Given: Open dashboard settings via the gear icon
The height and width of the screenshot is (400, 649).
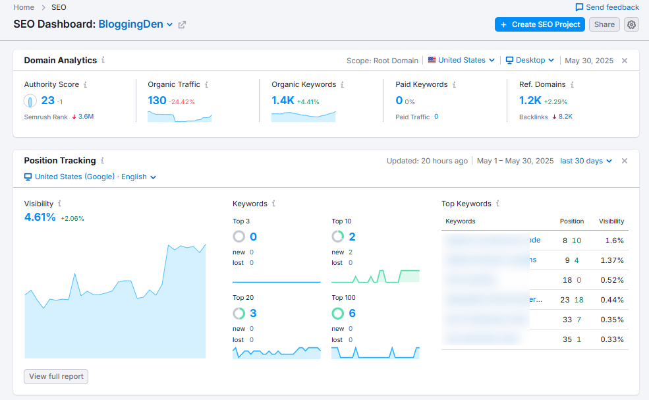Looking at the screenshot, I should click(x=631, y=24).
